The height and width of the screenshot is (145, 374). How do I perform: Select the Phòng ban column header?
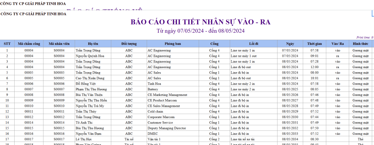(173, 44)
